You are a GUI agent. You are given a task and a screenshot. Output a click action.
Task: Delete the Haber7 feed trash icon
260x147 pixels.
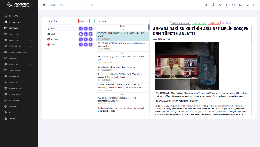tap(91, 45)
